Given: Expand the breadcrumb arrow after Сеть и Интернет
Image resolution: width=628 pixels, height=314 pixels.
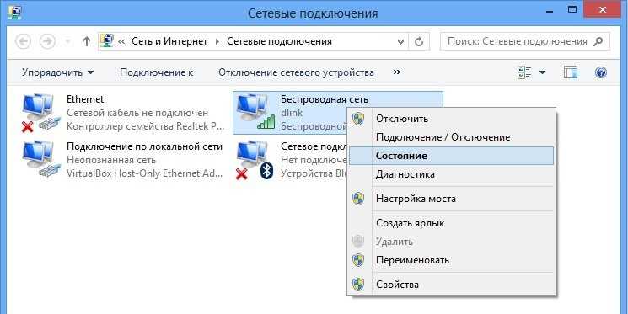Looking at the screenshot, I should [217, 41].
